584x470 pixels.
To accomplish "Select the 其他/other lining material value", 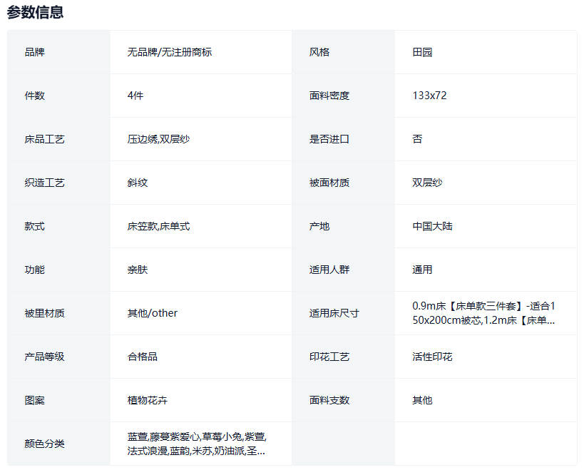I will [153, 313].
